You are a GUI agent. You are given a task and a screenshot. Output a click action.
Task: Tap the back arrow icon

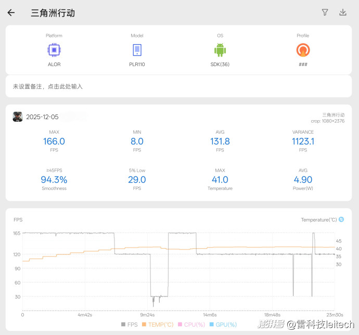click(11, 12)
